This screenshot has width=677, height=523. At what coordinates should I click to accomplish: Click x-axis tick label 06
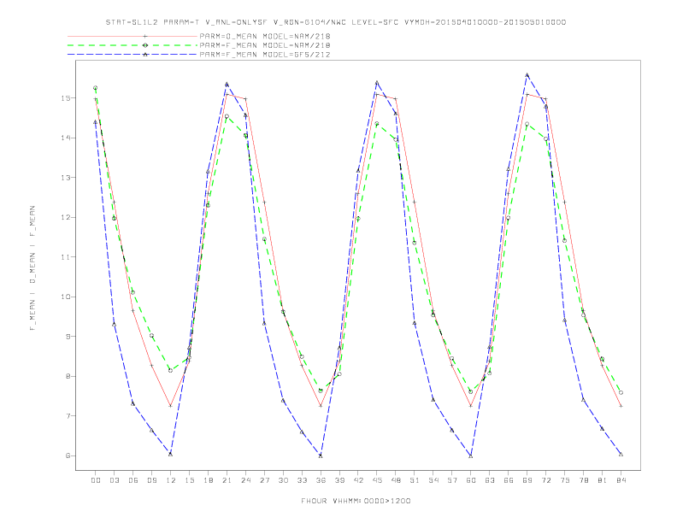click(x=133, y=480)
